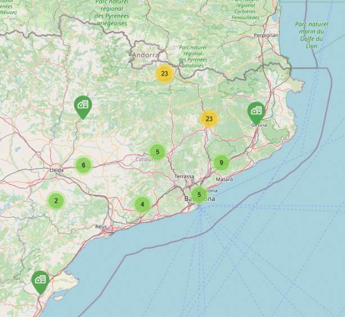The image size is (345, 317).
Task: Click the Terrassa city label
Action: pos(184,177)
